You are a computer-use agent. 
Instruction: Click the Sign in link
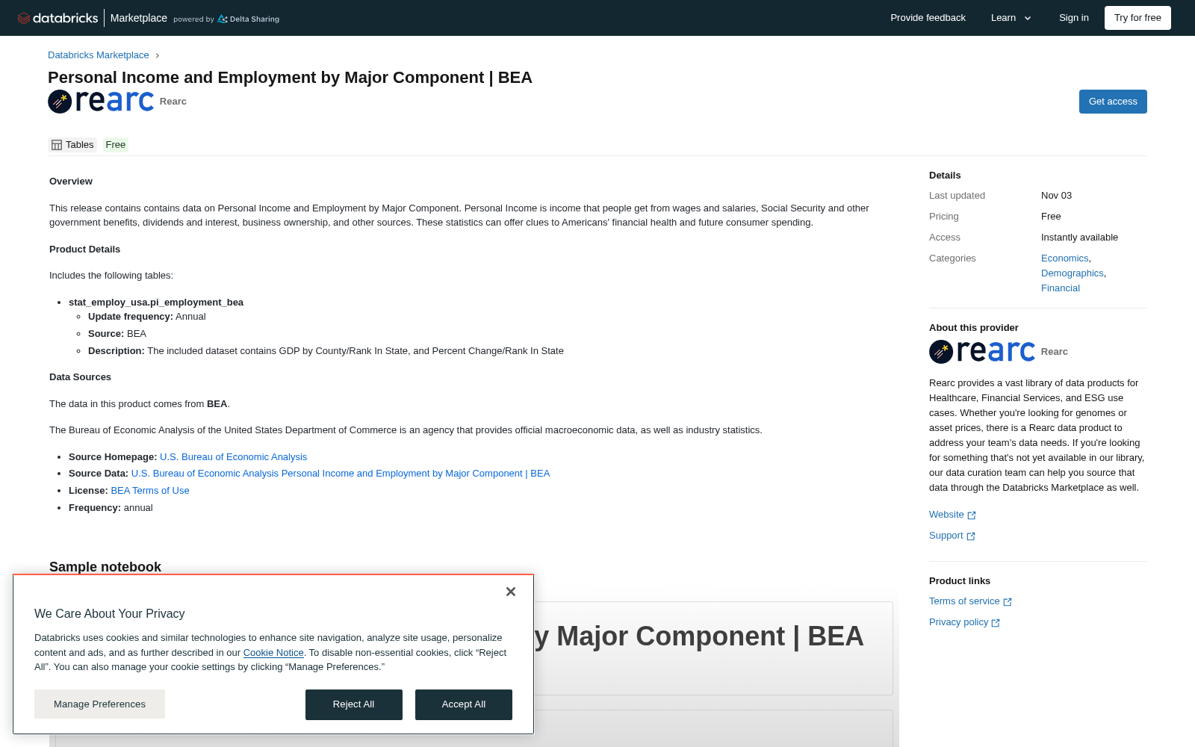[1074, 18]
